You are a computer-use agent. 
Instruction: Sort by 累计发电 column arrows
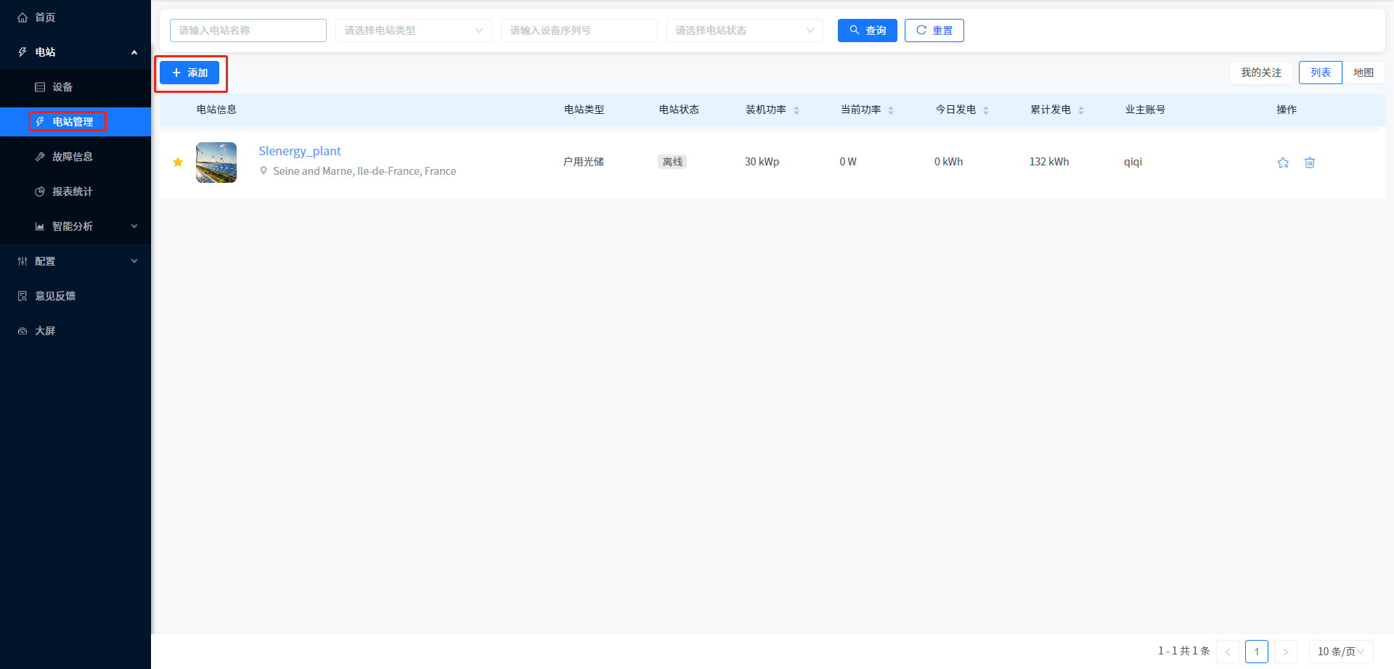click(1081, 110)
